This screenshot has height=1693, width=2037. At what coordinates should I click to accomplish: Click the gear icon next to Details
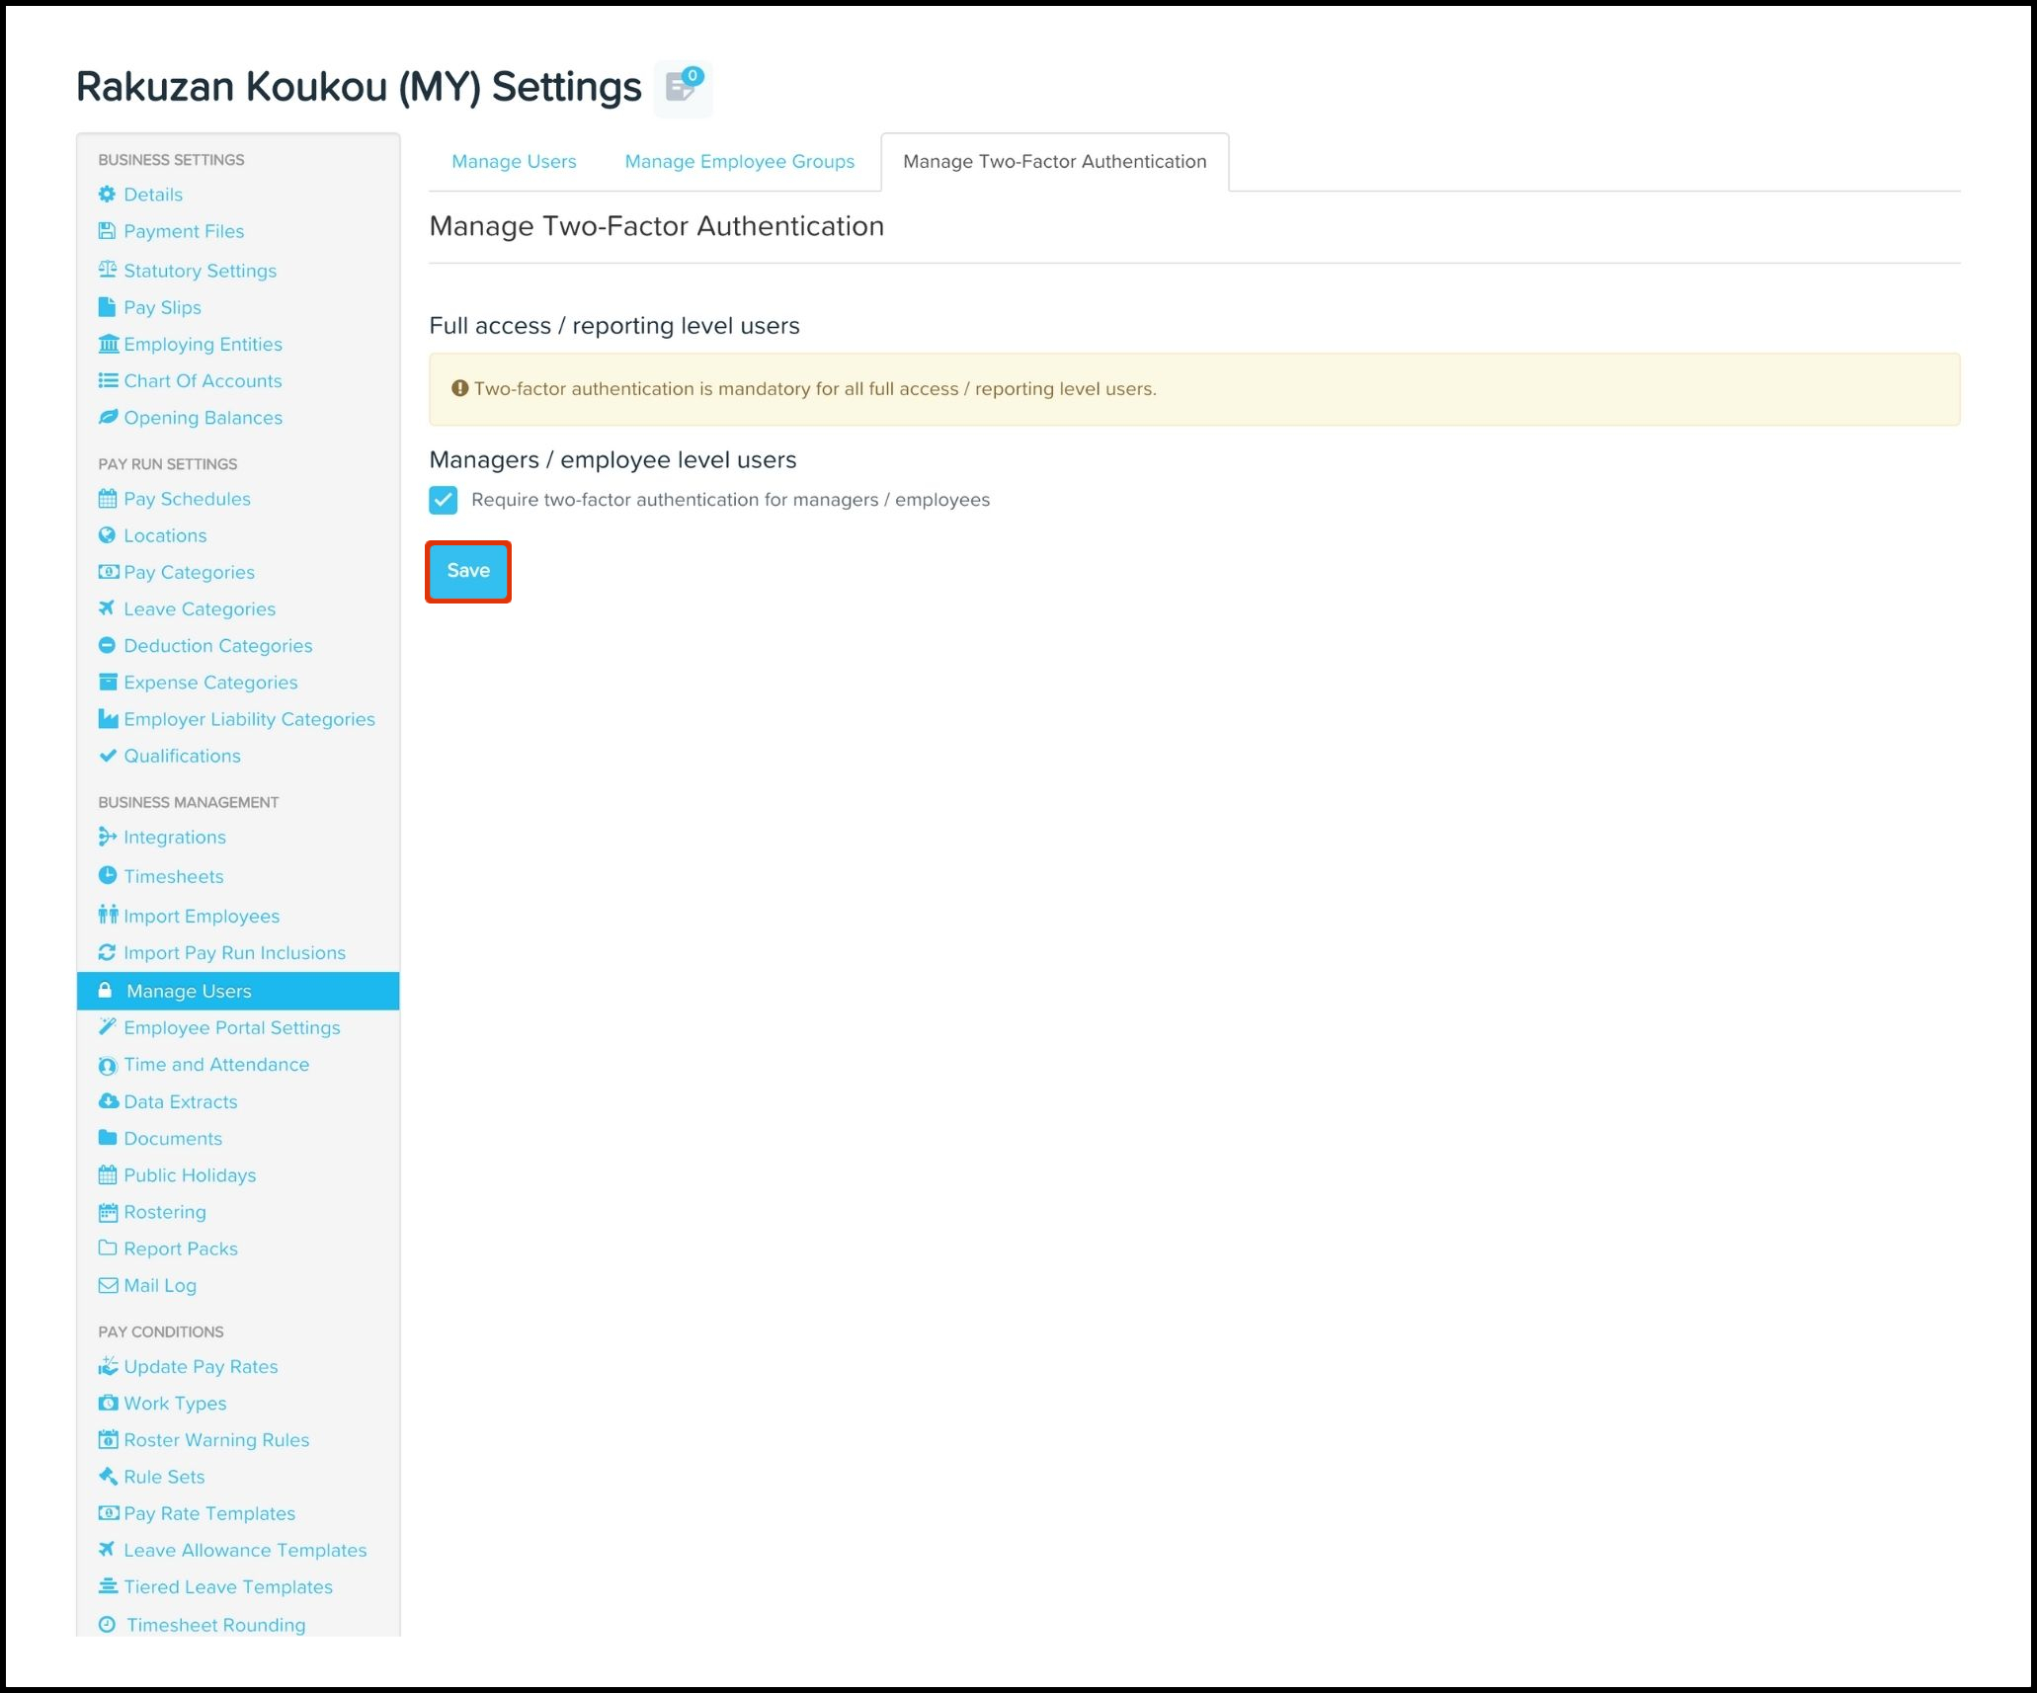point(107,195)
